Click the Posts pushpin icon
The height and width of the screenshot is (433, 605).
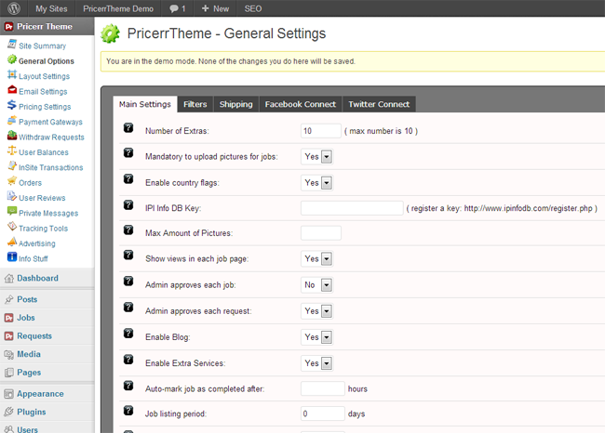[x=9, y=300]
